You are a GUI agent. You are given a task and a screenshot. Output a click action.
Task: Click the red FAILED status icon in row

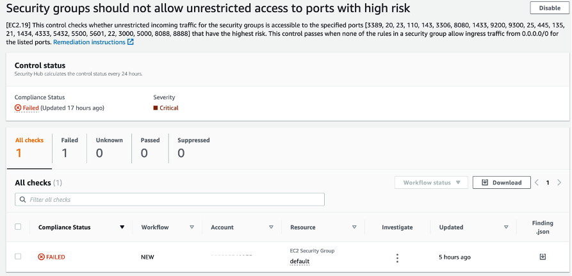[x=41, y=257]
